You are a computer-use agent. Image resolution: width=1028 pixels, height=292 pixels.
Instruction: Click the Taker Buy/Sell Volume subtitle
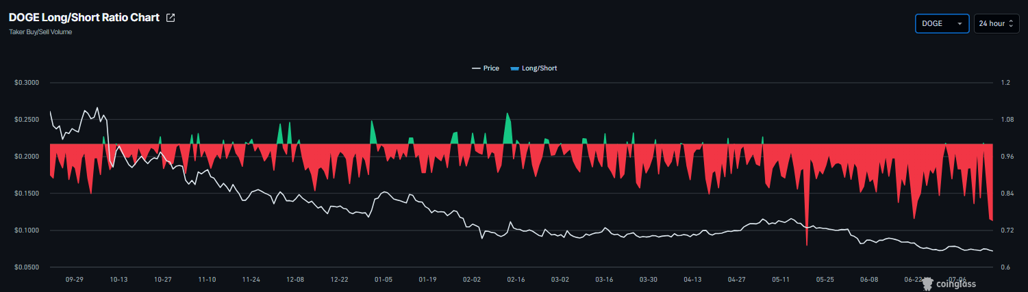click(40, 32)
